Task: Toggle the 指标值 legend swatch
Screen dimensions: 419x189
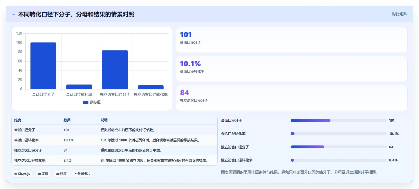Action: point(86,102)
